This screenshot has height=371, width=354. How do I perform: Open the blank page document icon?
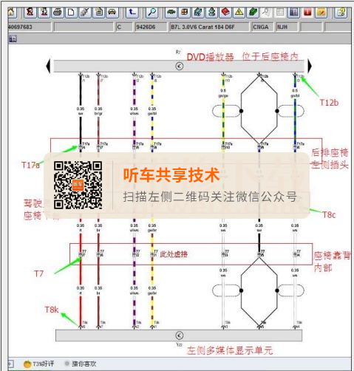point(72,13)
